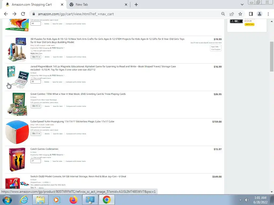Click the page vertical scrollbar thumb
The width and height of the screenshot is (274, 205).
[x=272, y=57]
